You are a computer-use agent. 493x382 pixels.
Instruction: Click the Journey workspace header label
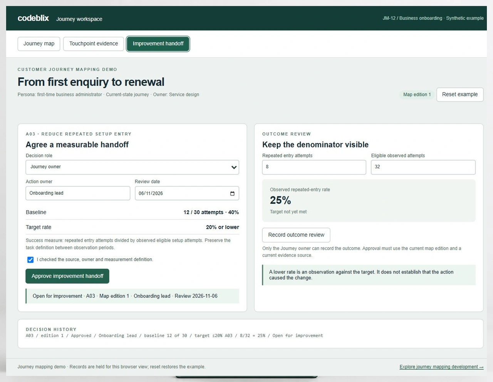(79, 19)
